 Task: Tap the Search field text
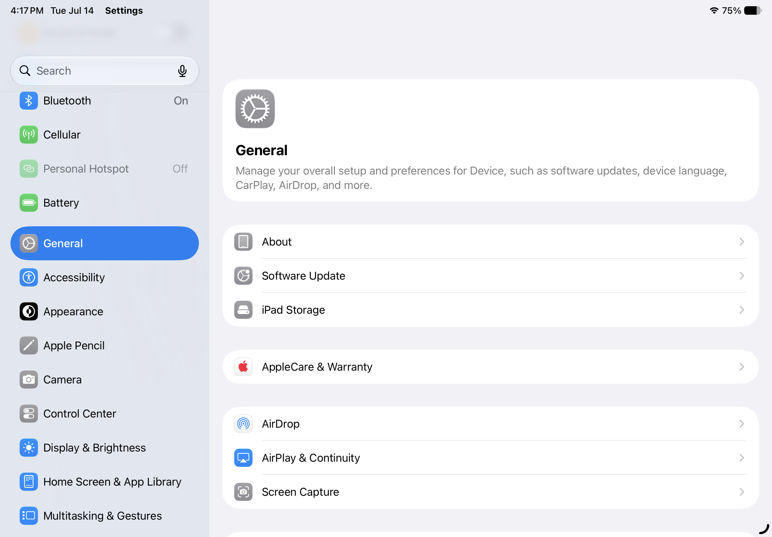(54, 71)
